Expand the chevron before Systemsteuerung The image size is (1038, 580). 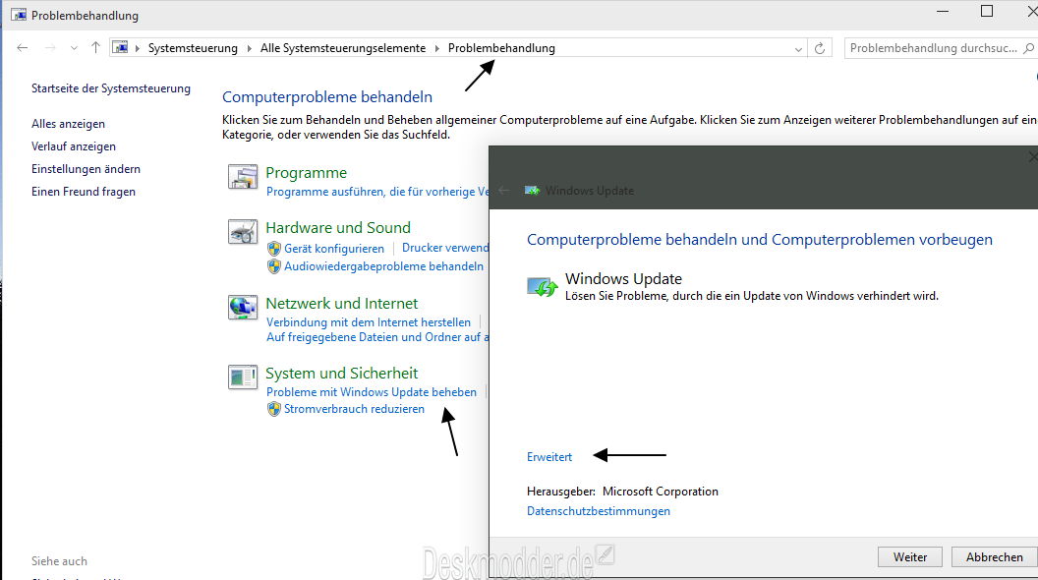(137, 48)
